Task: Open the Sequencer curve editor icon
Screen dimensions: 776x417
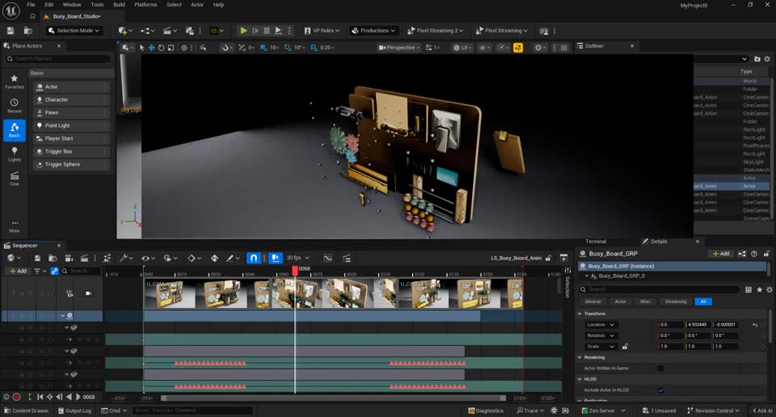Action: (x=327, y=258)
